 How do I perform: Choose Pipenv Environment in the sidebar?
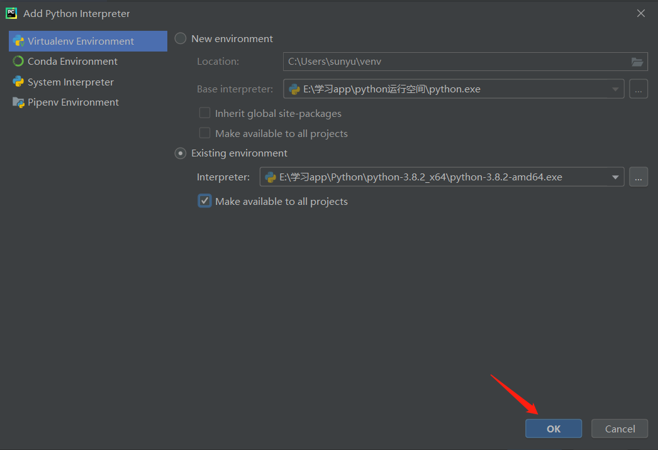click(x=88, y=102)
